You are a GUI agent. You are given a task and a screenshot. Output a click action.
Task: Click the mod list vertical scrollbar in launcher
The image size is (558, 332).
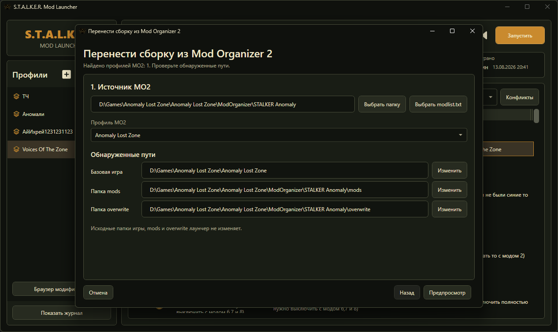coord(536,116)
